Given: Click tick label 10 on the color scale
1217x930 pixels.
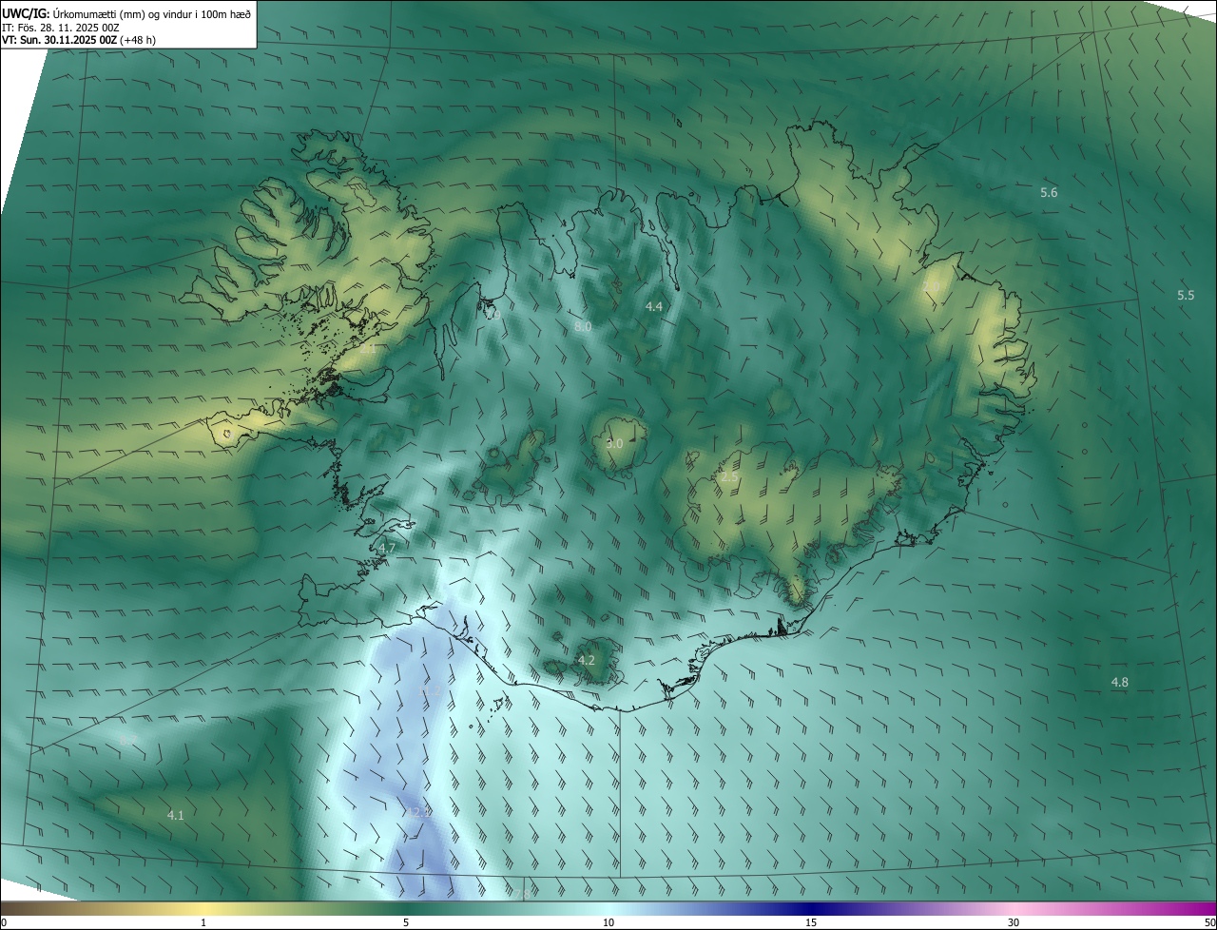Looking at the screenshot, I should tap(608, 922).
